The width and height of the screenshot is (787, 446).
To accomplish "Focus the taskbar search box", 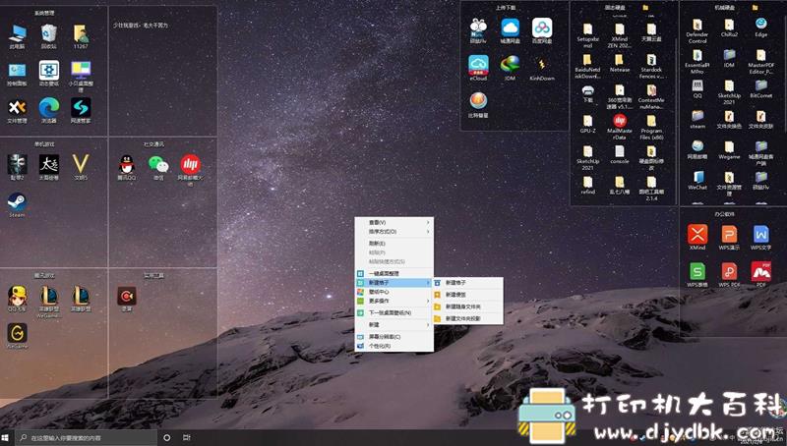I will click(86, 438).
